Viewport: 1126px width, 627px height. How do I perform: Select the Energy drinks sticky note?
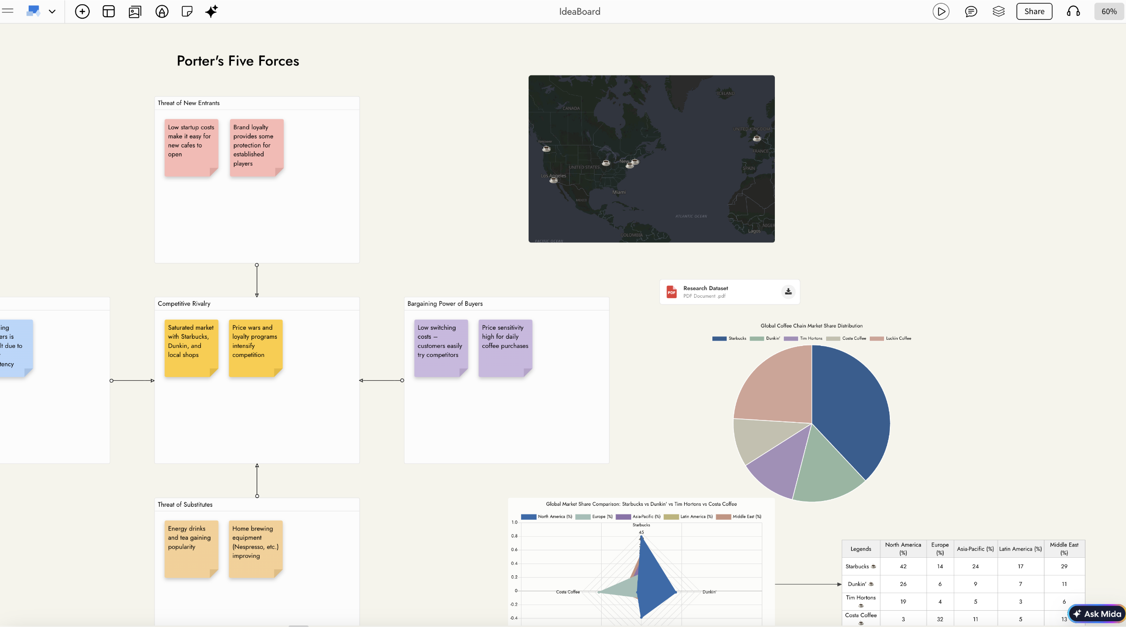[191, 549]
